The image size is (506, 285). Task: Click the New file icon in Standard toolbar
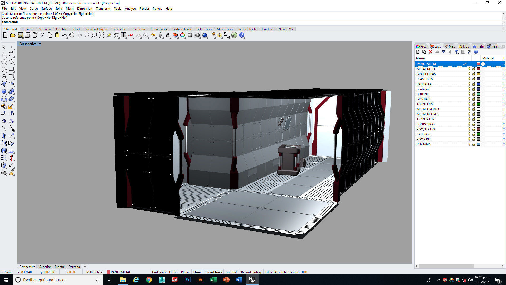tap(5, 35)
